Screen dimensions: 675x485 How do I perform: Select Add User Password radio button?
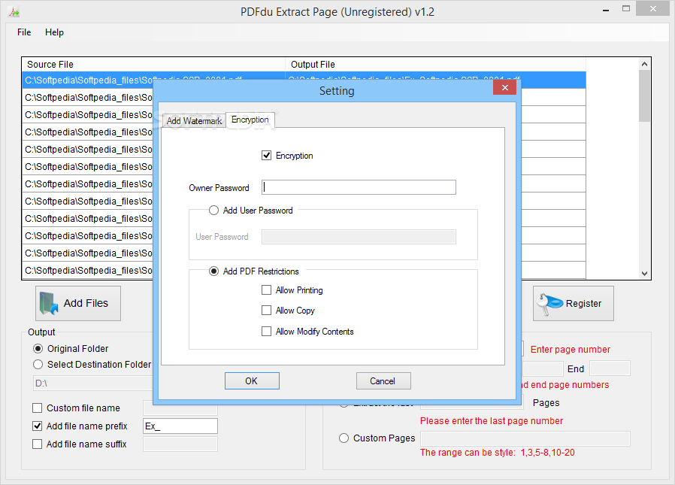(x=213, y=211)
